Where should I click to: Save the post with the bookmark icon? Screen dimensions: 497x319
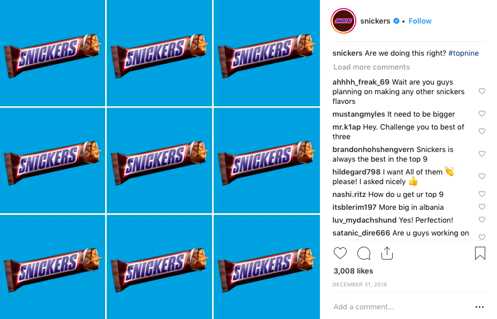click(x=480, y=253)
